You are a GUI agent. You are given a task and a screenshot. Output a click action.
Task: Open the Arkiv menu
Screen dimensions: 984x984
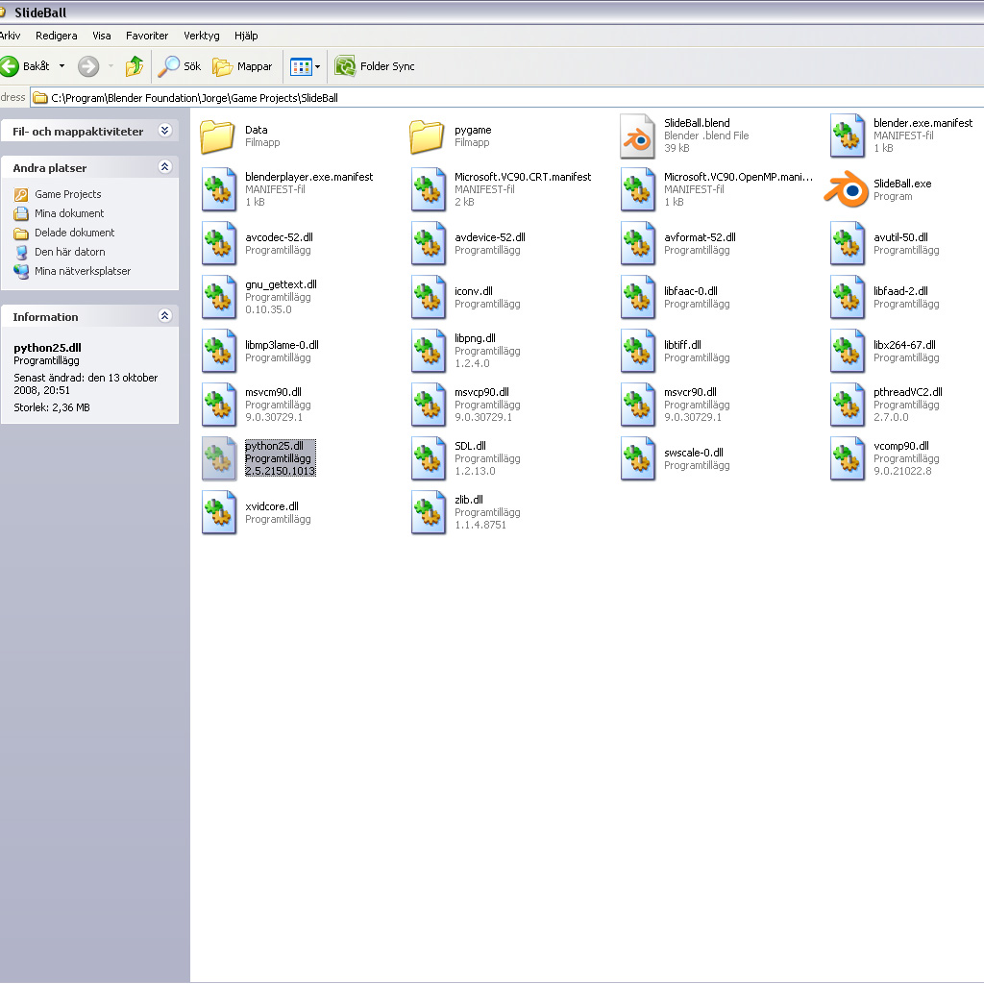point(10,36)
